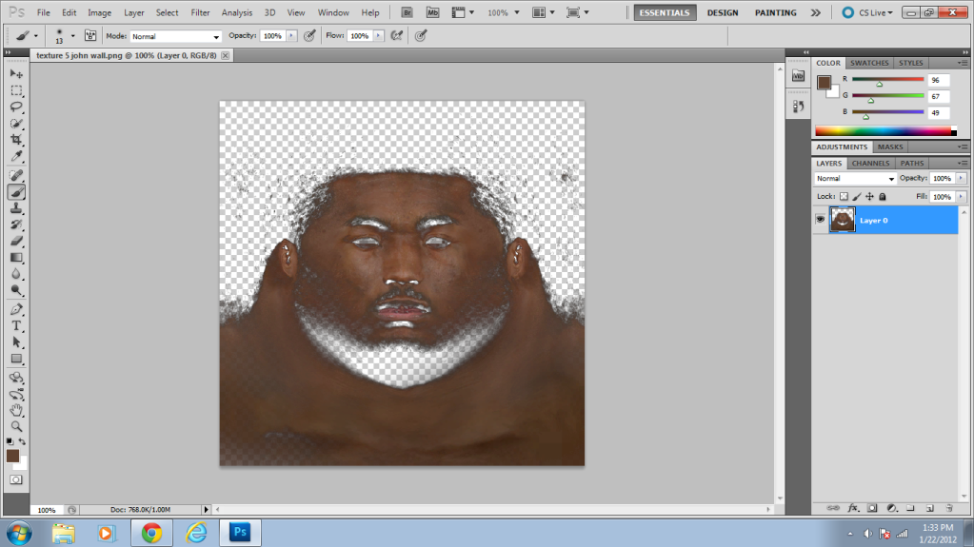
Task: Select the Blur tool
Action: tap(16, 274)
